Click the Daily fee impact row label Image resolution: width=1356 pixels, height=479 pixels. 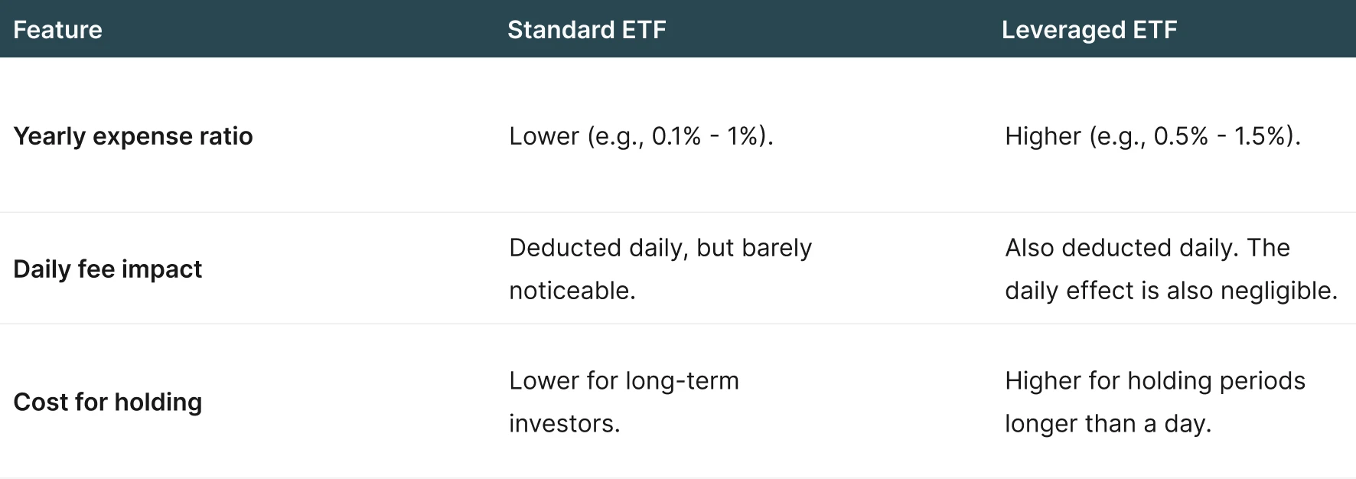108,269
